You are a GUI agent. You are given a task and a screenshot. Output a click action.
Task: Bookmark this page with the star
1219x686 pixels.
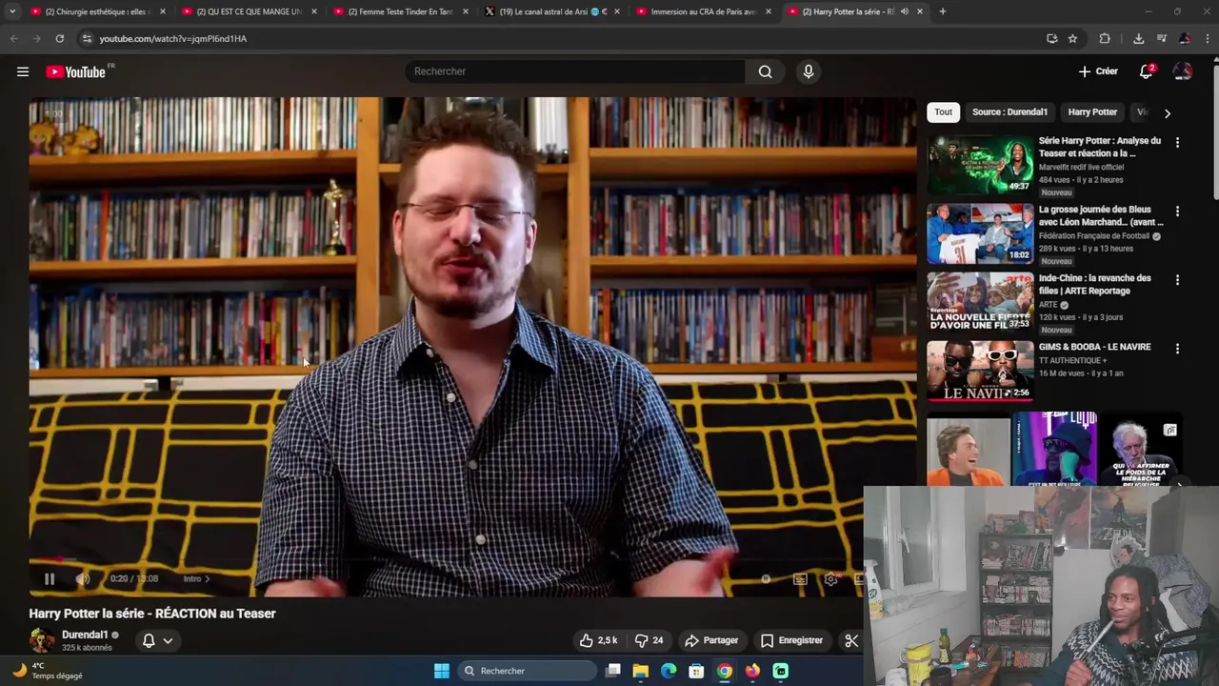[1072, 38]
